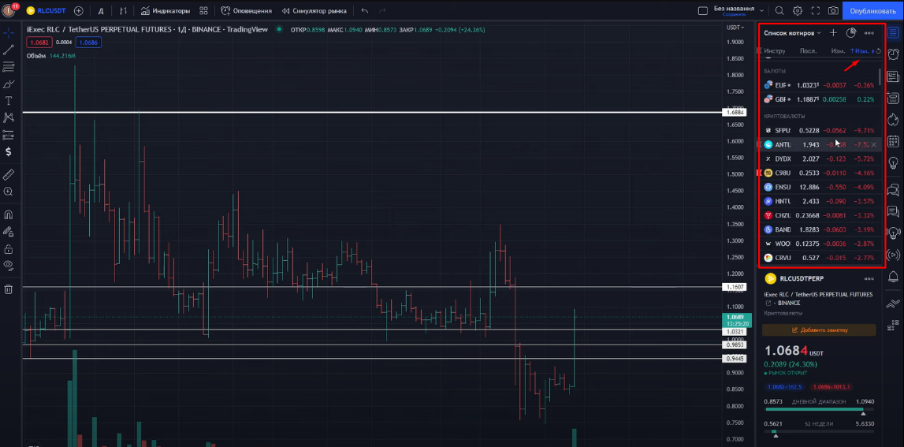Image resolution: width=904 pixels, height=447 pixels.
Task: Select the C98U watchlist row
Action: pyautogui.click(x=819, y=173)
